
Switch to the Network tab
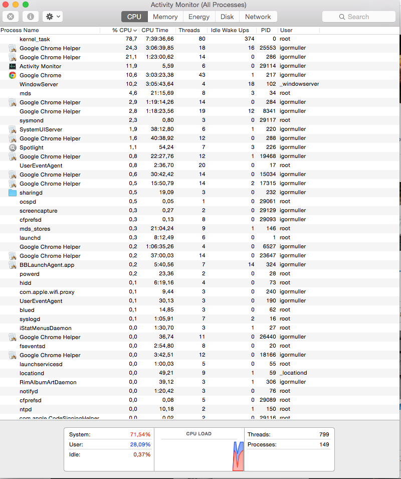pyautogui.click(x=258, y=17)
